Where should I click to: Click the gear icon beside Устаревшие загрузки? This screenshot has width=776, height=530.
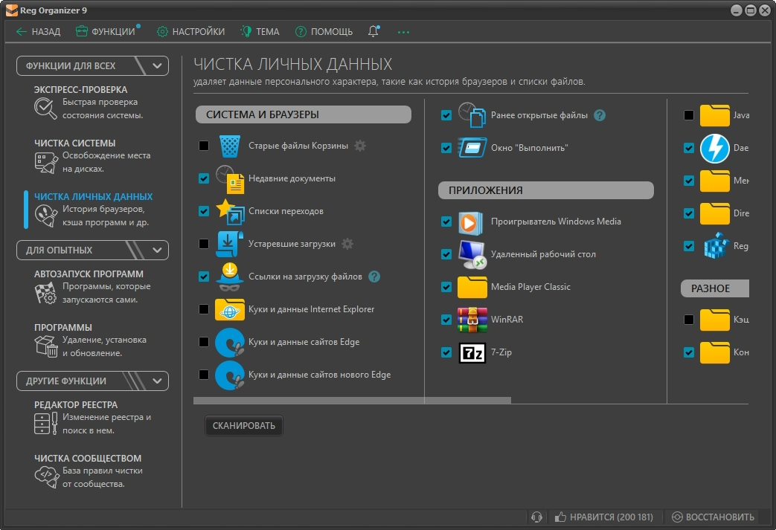(x=347, y=244)
